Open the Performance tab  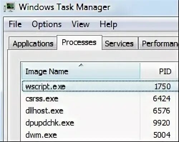click(x=159, y=43)
